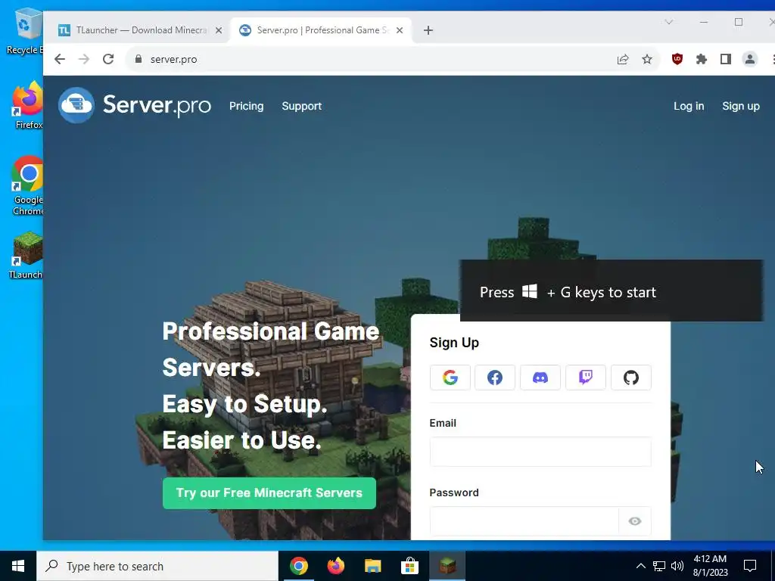This screenshot has height=581, width=775.
Task: Close the TLauncher tab
Action: click(219, 30)
